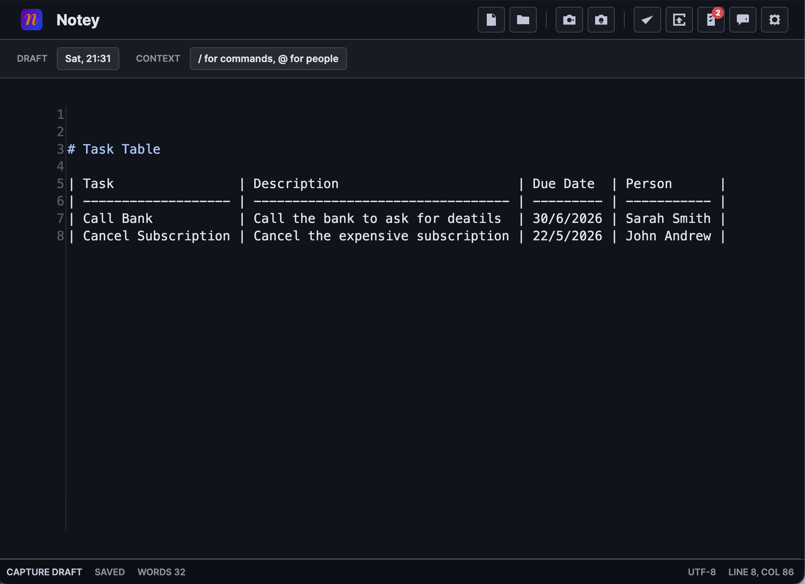Viewport: 805px width, 584px height.
Task: Click the 'Cancel Subscription' task cell
Action: point(156,236)
